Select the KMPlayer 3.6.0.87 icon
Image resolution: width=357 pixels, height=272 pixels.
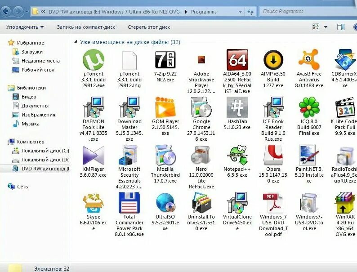point(94,156)
